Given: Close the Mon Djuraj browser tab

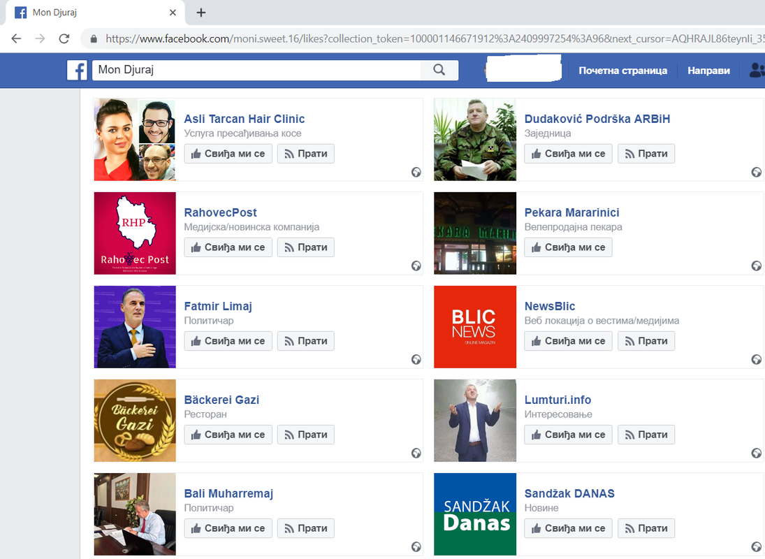Looking at the screenshot, I should pos(173,13).
